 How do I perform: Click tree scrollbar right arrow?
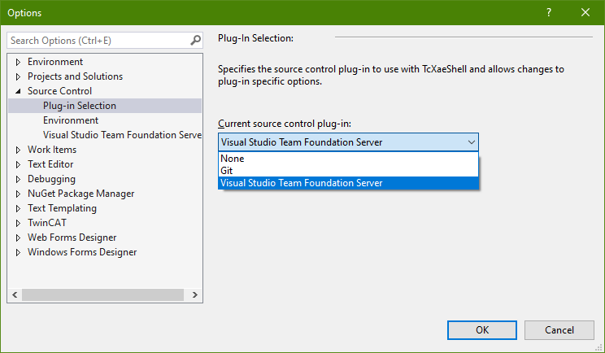coord(195,294)
